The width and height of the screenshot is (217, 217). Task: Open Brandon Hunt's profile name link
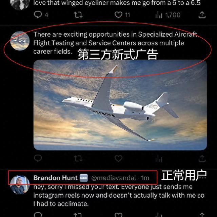coord(55,178)
